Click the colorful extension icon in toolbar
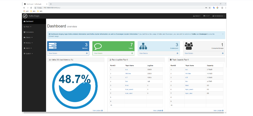This screenshot has height=116, width=253. [217, 8]
